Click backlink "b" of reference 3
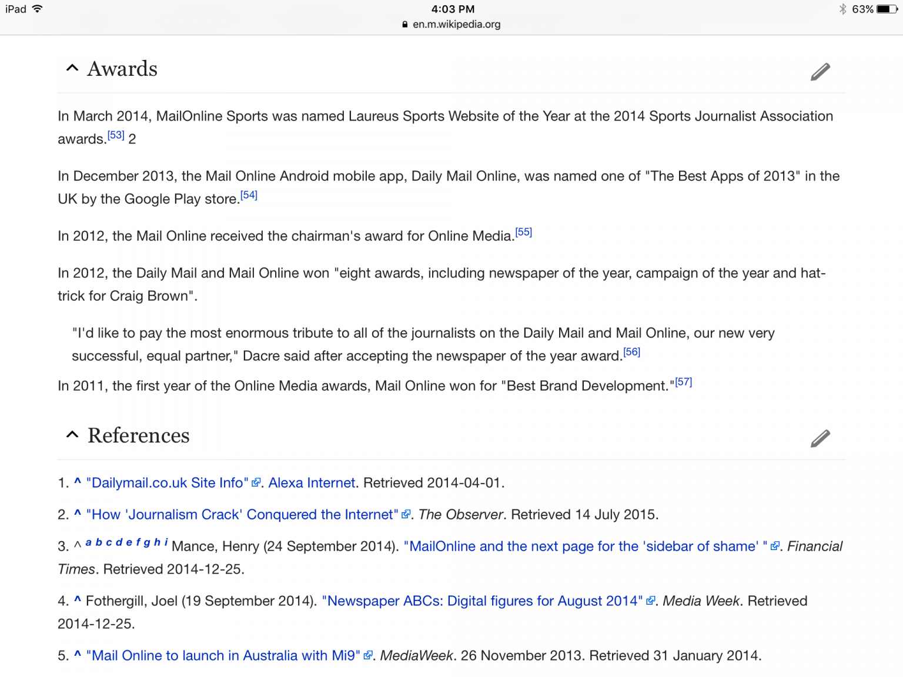The width and height of the screenshot is (903, 677). point(99,542)
